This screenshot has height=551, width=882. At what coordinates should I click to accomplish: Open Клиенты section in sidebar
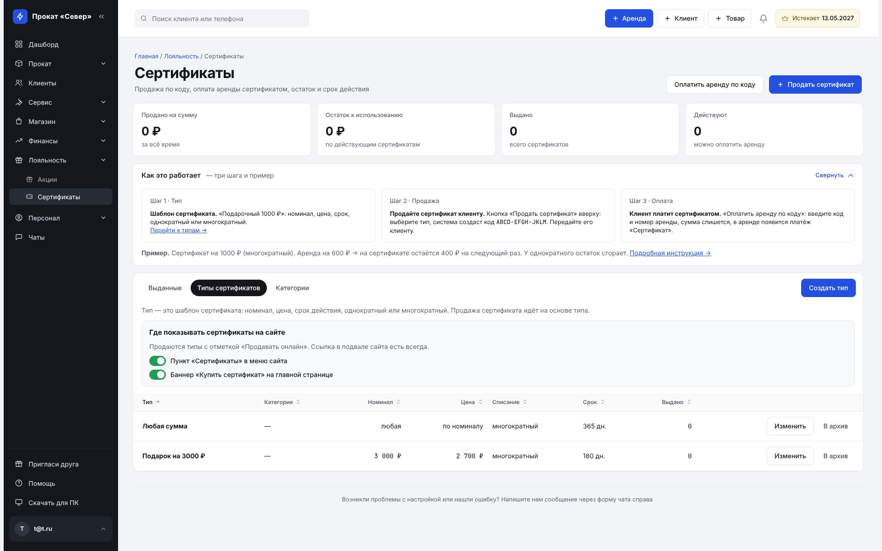(x=61, y=83)
